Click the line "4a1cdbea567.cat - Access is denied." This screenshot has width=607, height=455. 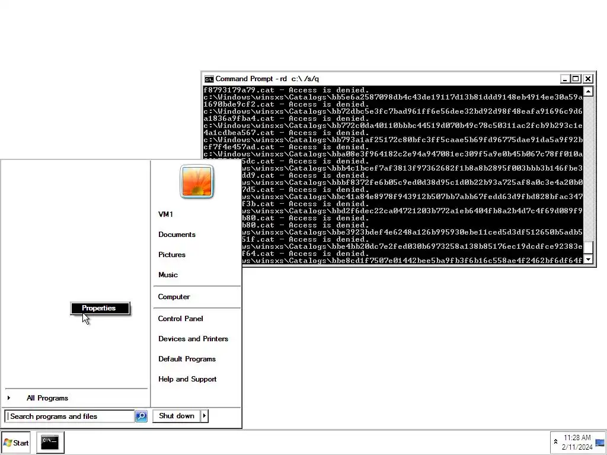point(286,133)
